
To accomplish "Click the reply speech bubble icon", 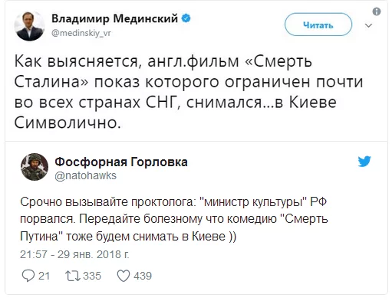I will [x=28, y=276].
